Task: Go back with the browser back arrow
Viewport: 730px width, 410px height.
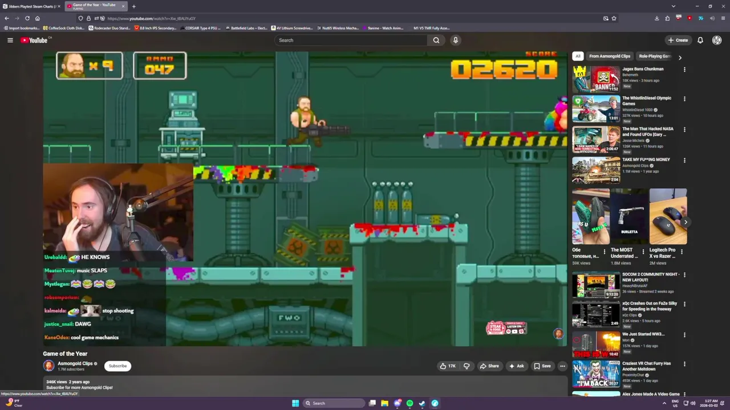Action: [x=7, y=18]
